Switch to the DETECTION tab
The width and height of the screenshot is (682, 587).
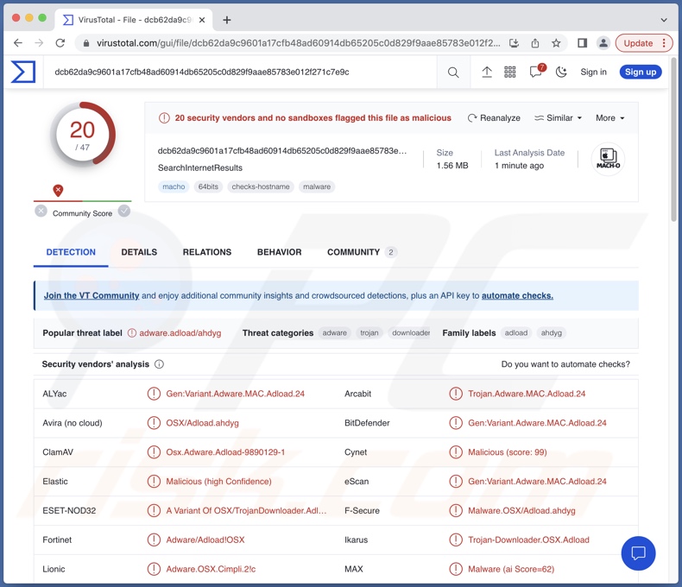pyautogui.click(x=71, y=252)
